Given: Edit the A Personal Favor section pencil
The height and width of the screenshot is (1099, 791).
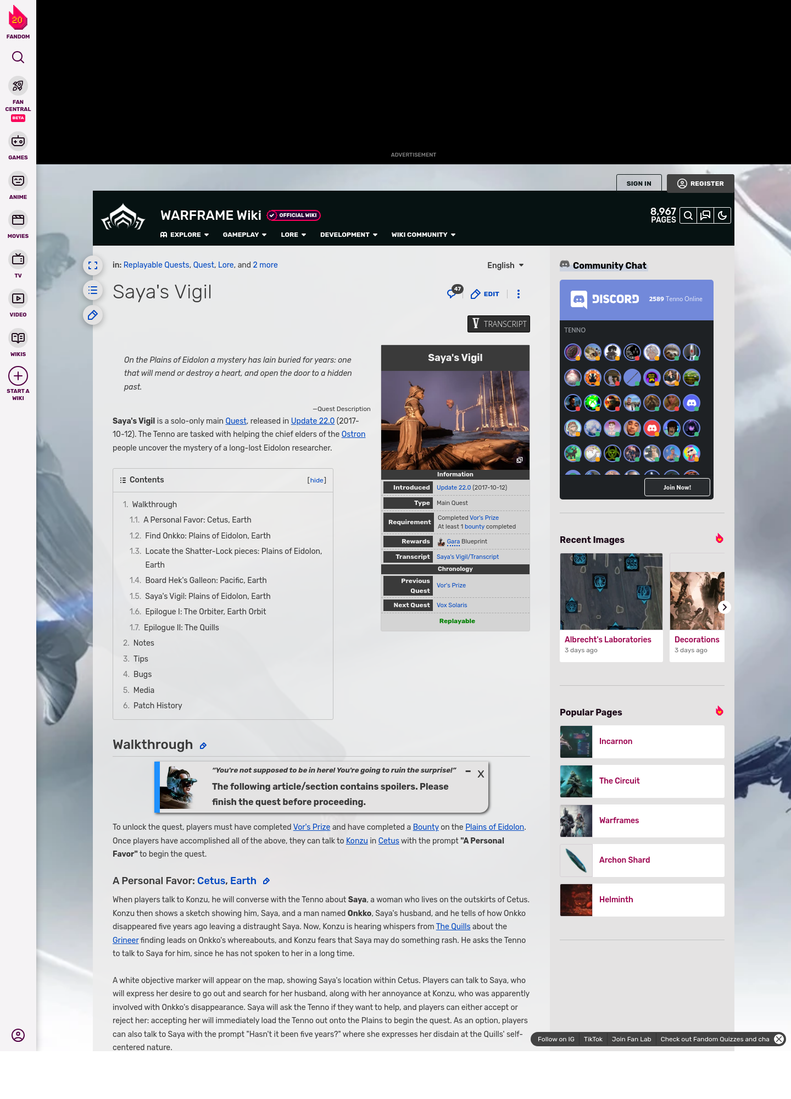Looking at the screenshot, I should 266,881.
